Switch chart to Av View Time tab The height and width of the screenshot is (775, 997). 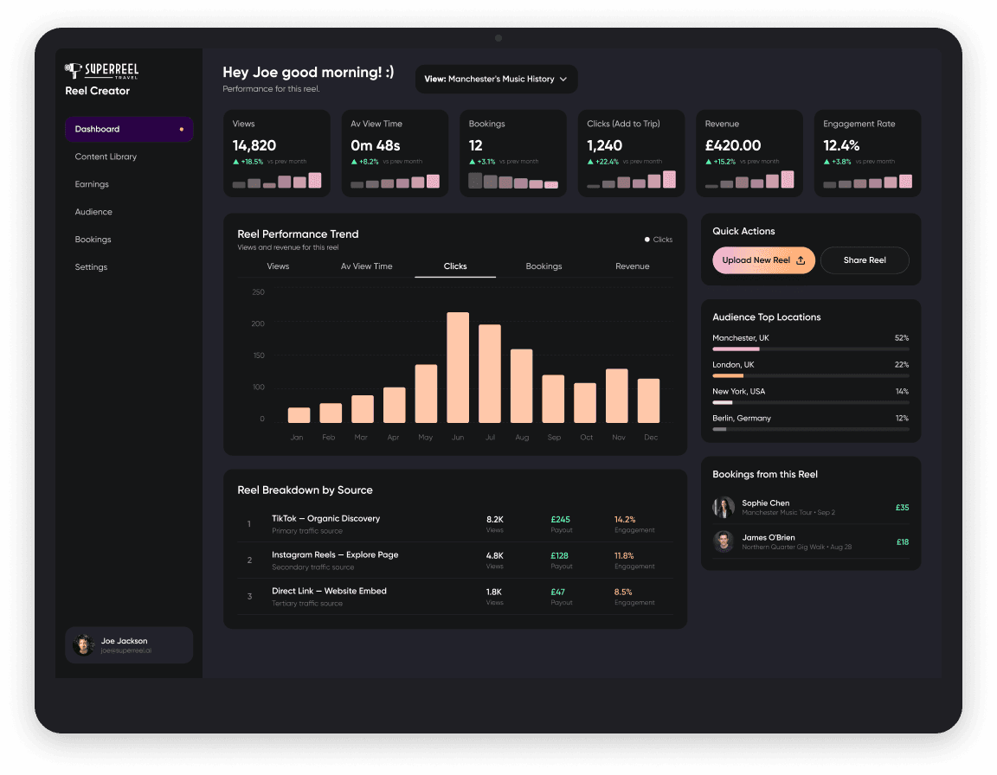(x=366, y=266)
